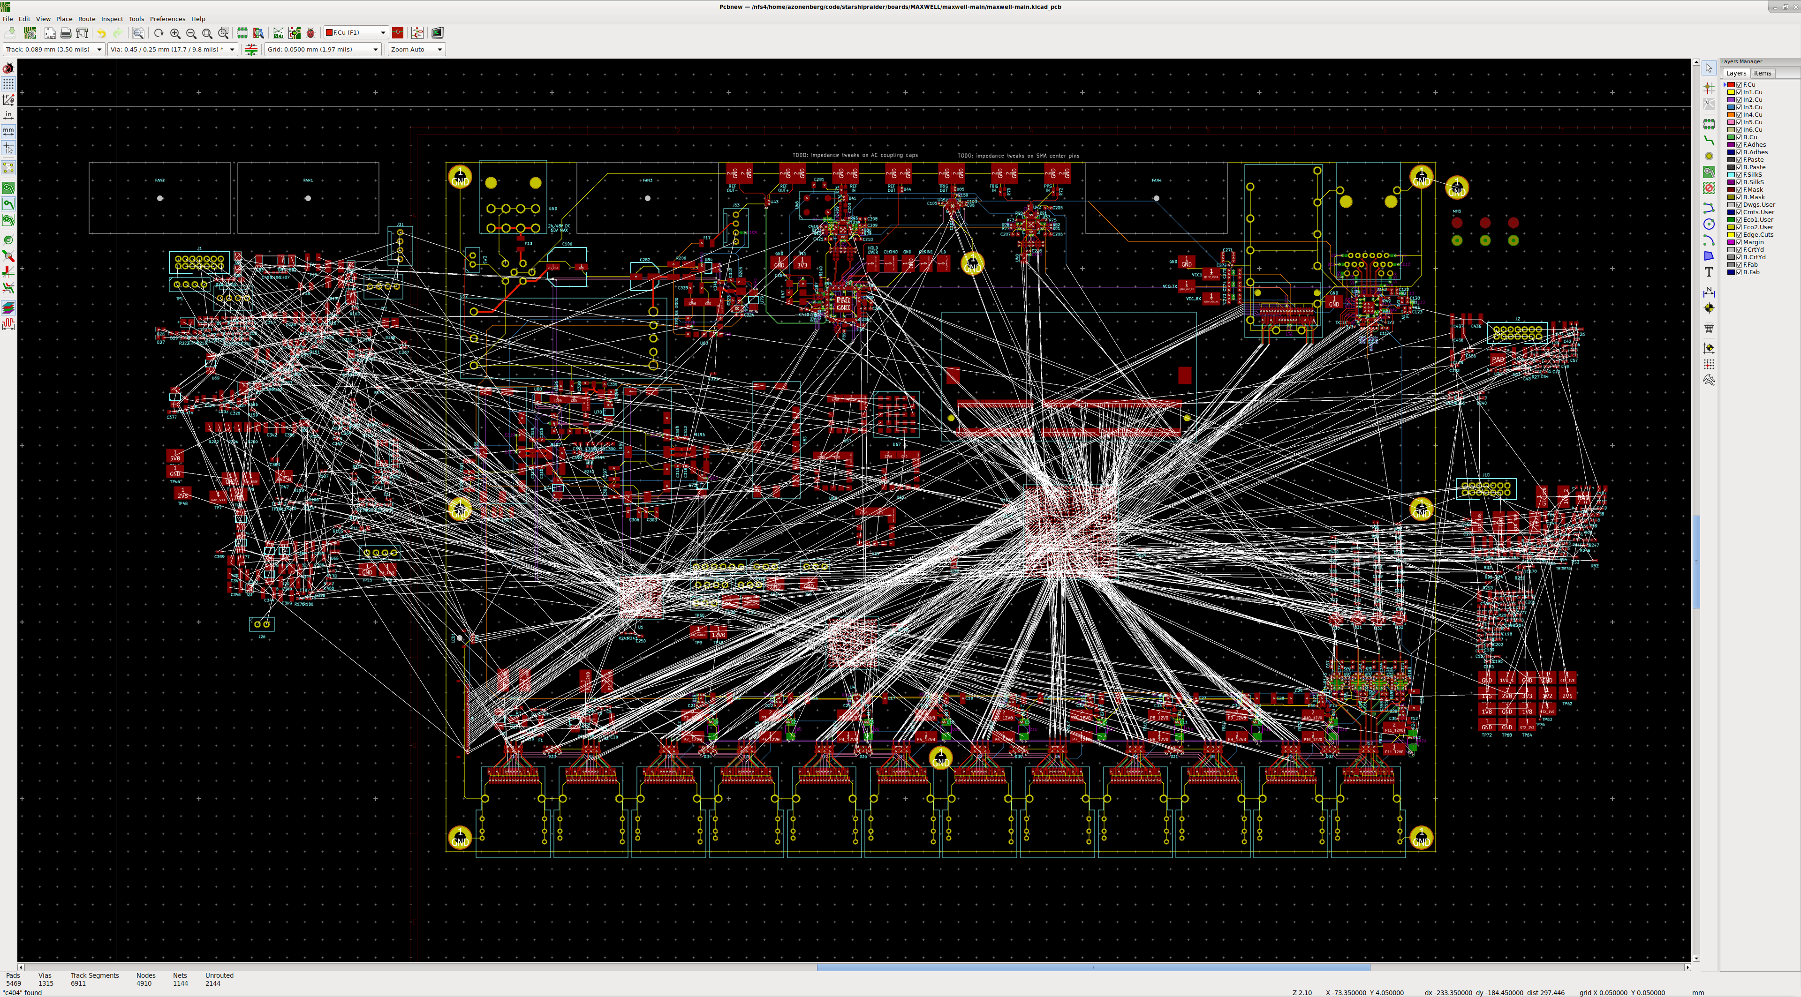1801x997 pixels.
Task: Open the Python scripting console
Action: coord(437,33)
